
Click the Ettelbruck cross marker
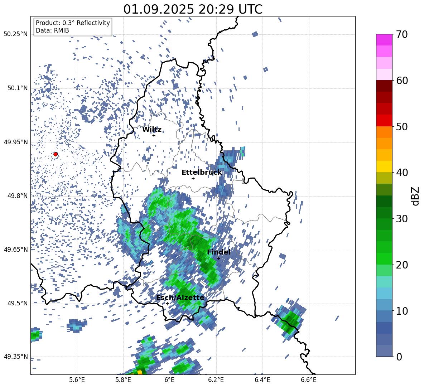pos(193,178)
